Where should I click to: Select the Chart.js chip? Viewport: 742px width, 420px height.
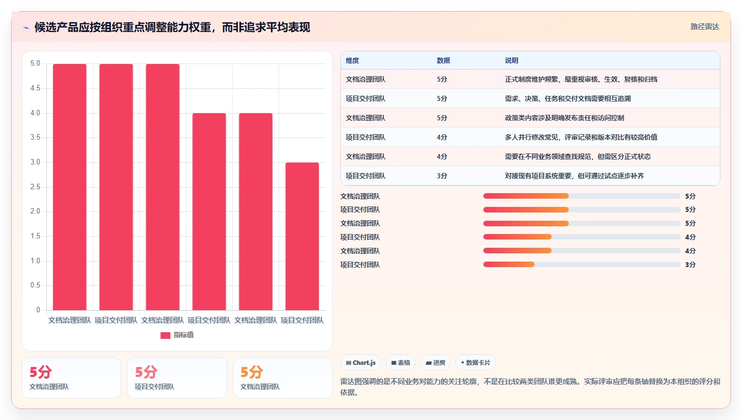(361, 363)
